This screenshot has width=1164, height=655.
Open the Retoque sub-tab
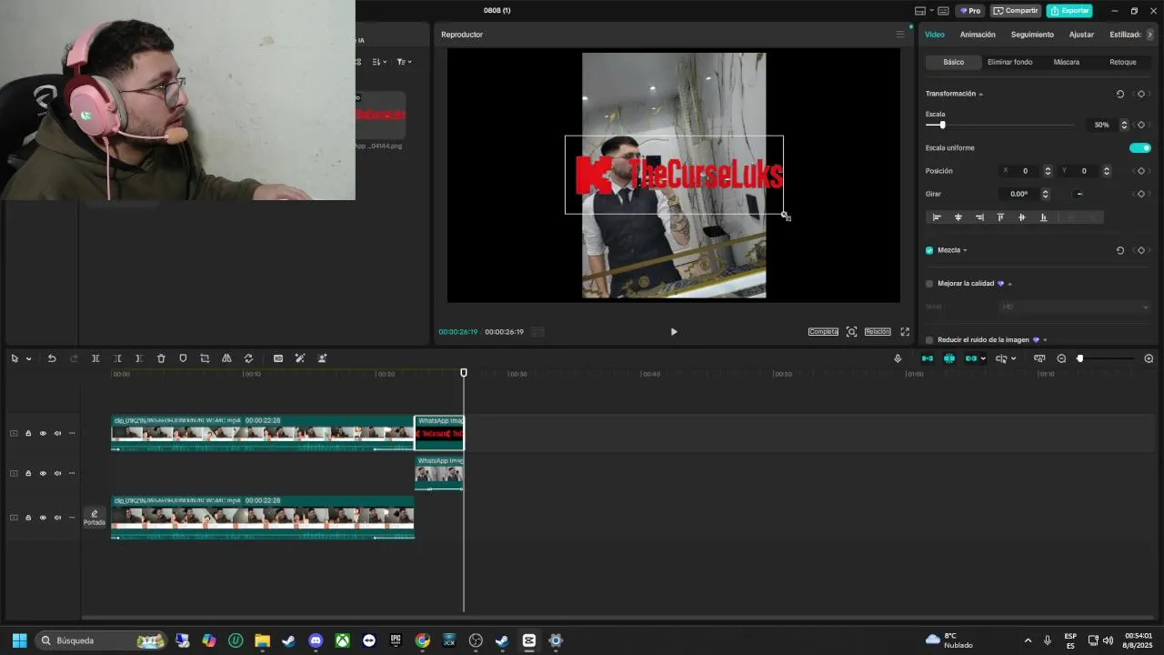pyautogui.click(x=1122, y=62)
